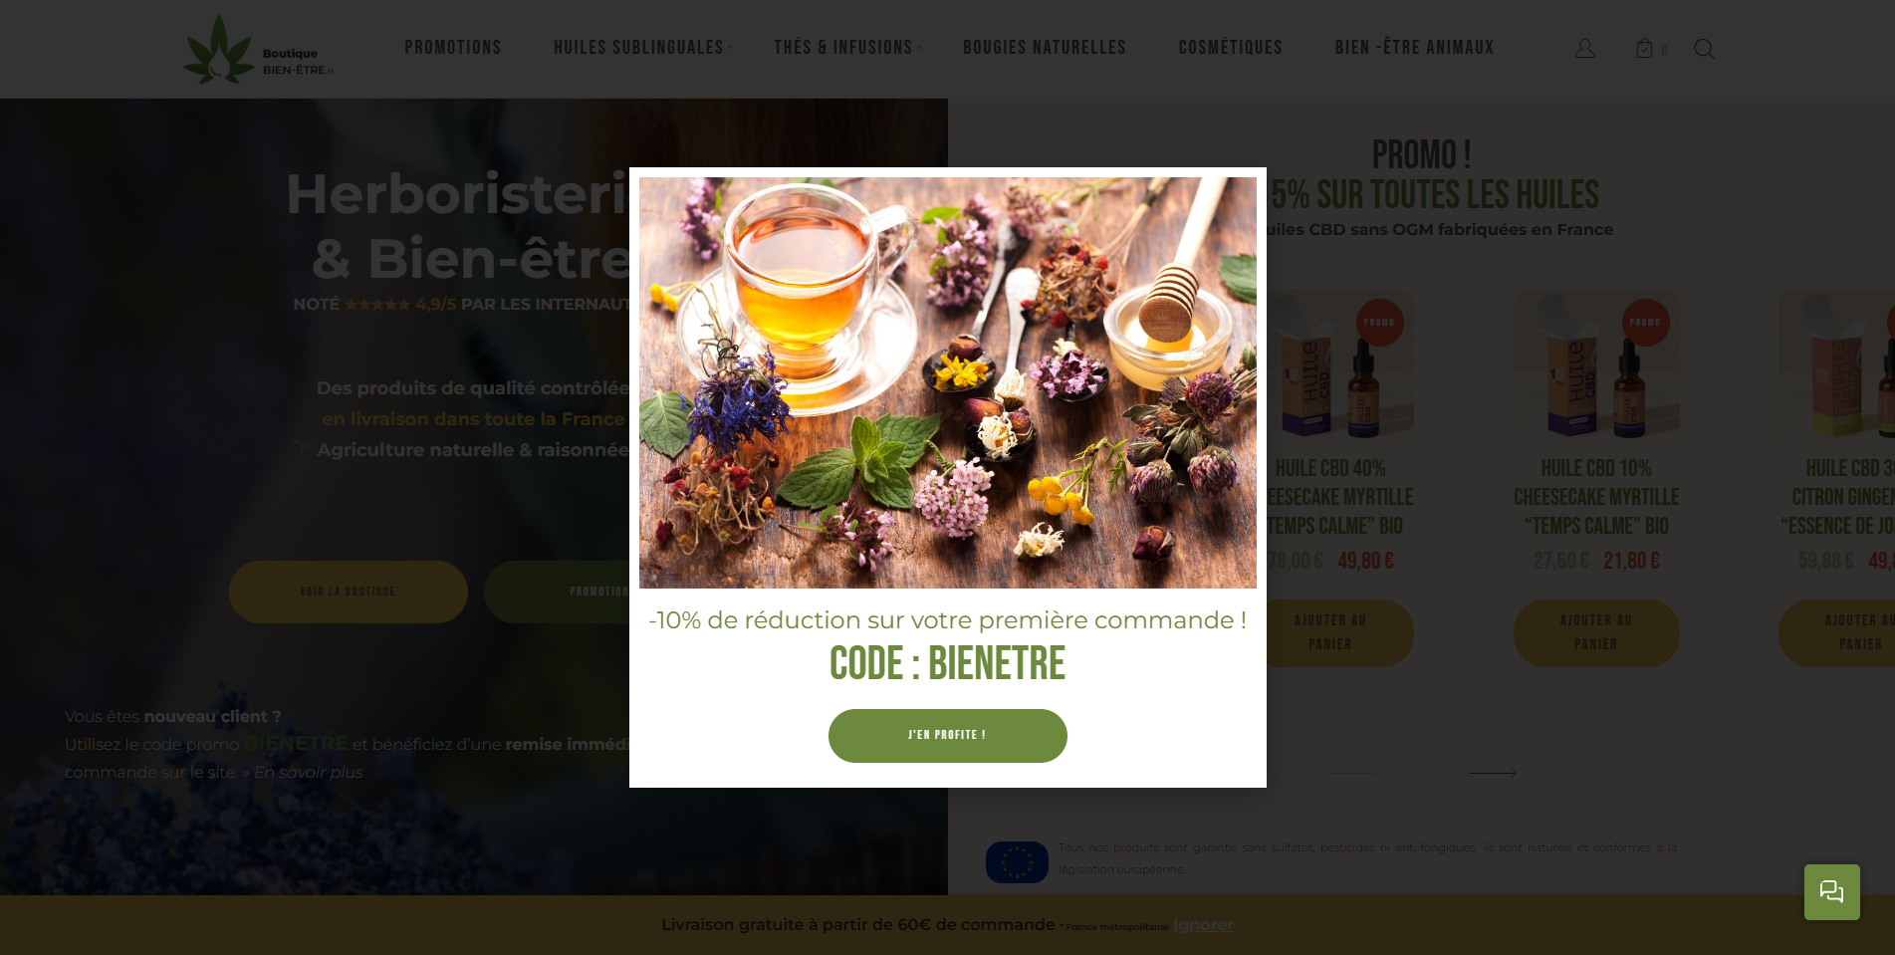Open the chat widget icon

point(1831,891)
